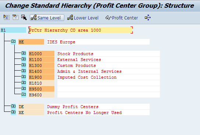Expand the H1000 Stock Products node
200x135 pixels.
24,53
